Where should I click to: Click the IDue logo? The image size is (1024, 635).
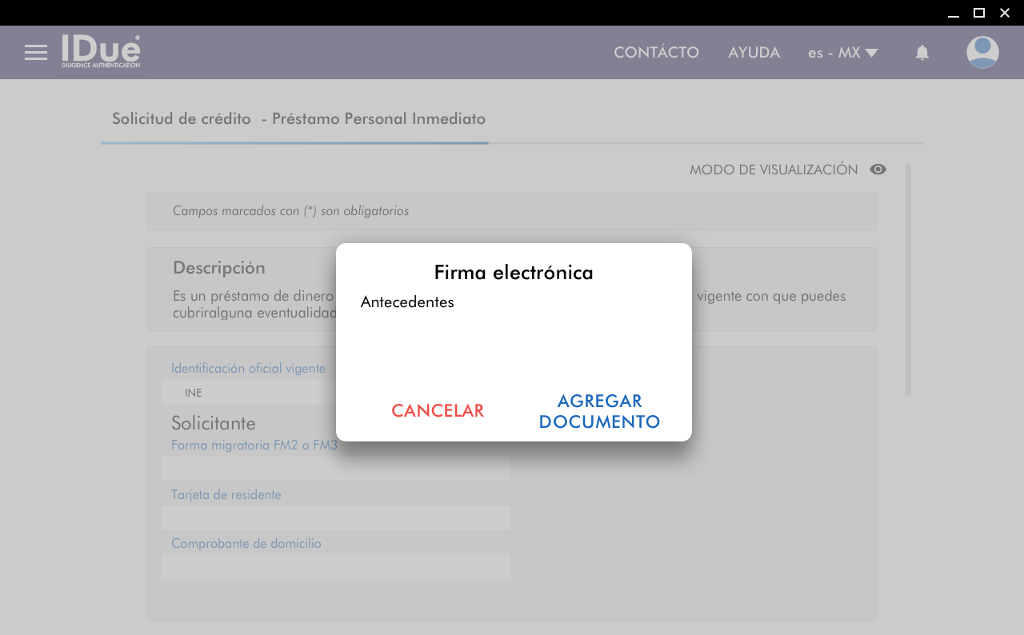point(101,51)
